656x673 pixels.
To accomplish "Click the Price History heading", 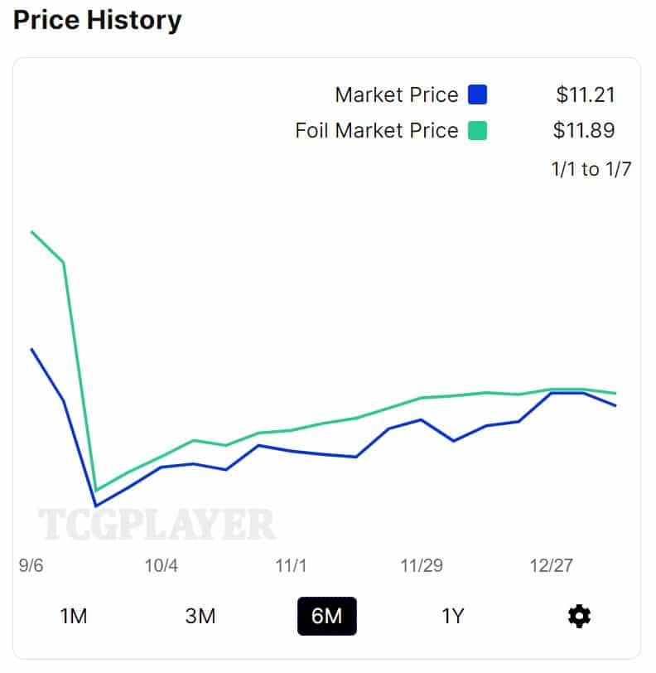I will (97, 19).
